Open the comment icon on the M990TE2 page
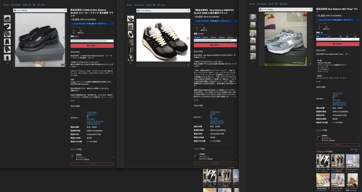Viewport: 362px width, 192px height. 204,28
